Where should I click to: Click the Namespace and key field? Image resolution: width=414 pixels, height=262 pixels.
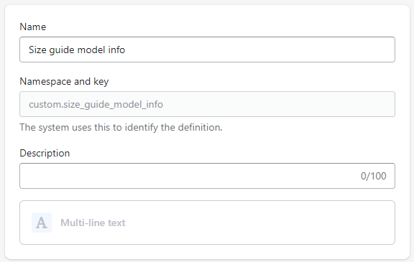(x=207, y=104)
